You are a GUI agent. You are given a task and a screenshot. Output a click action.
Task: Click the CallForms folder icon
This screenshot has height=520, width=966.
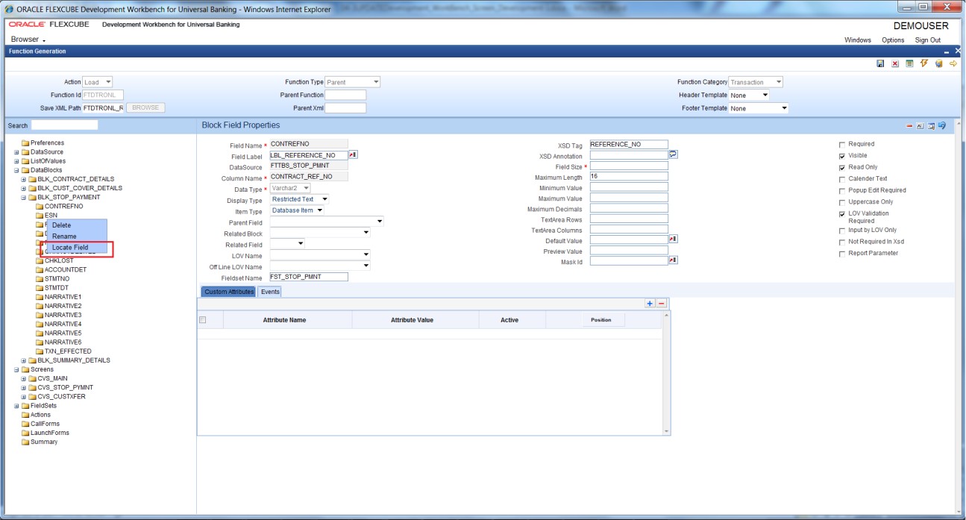25,424
